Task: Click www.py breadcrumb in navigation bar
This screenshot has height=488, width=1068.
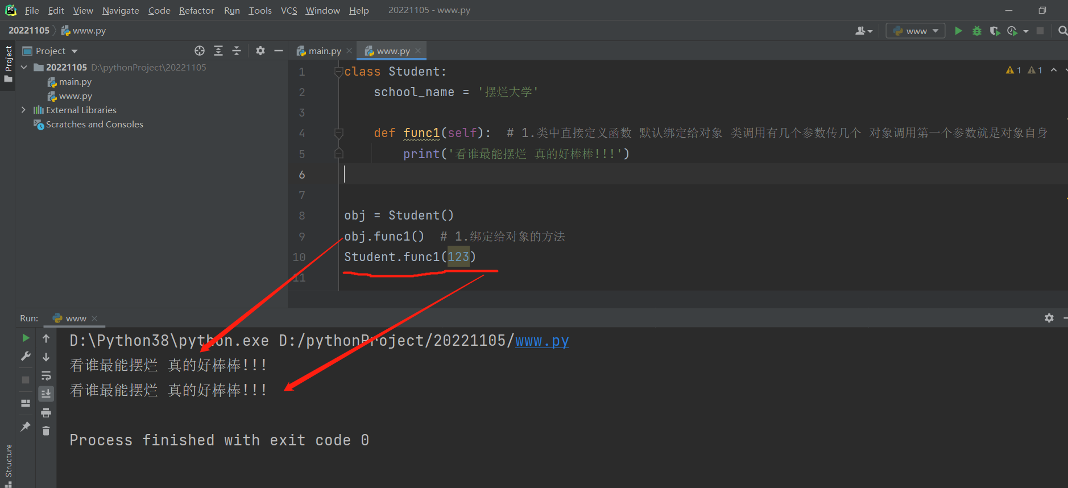Action: tap(84, 30)
